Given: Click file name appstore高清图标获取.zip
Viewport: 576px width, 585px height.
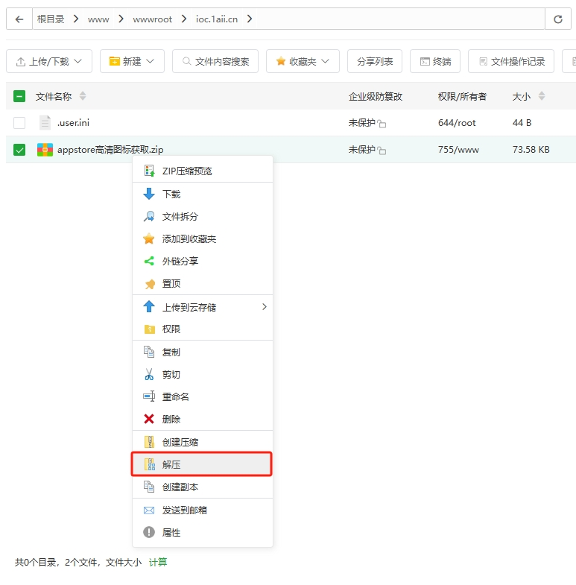Looking at the screenshot, I should point(110,150).
